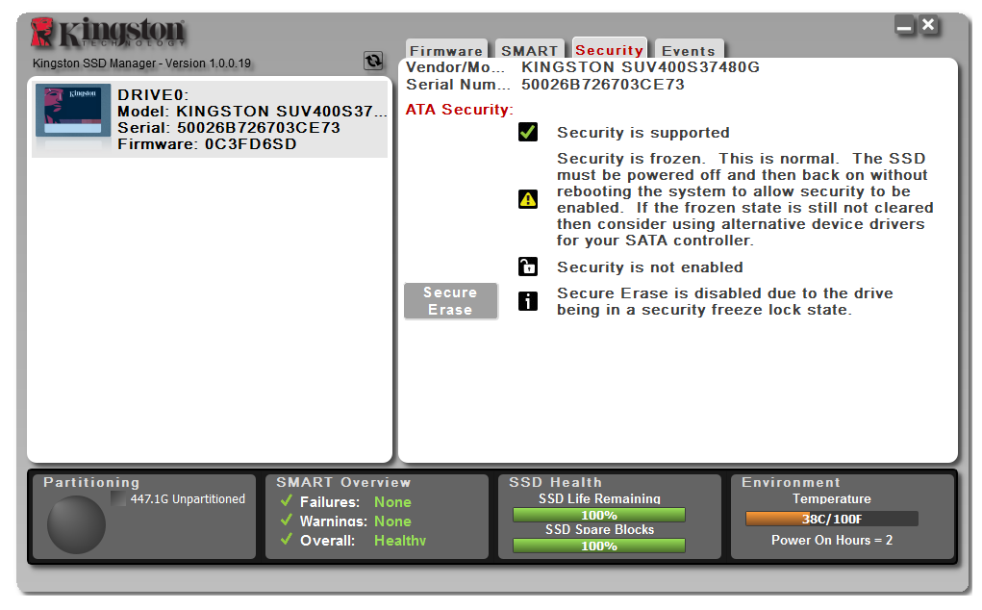Click the DRIVE0 label in the drive list
The image size is (982, 610).
tap(154, 94)
